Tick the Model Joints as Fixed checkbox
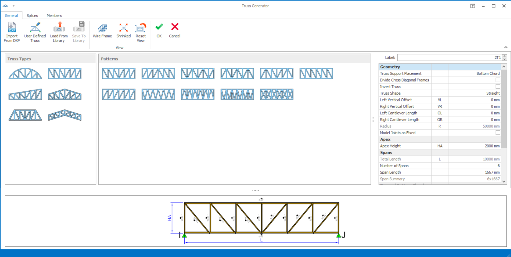The image size is (511, 257). pos(498,133)
